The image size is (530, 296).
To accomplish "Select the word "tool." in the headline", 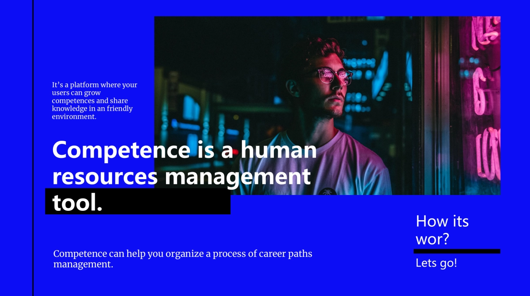I will (77, 202).
